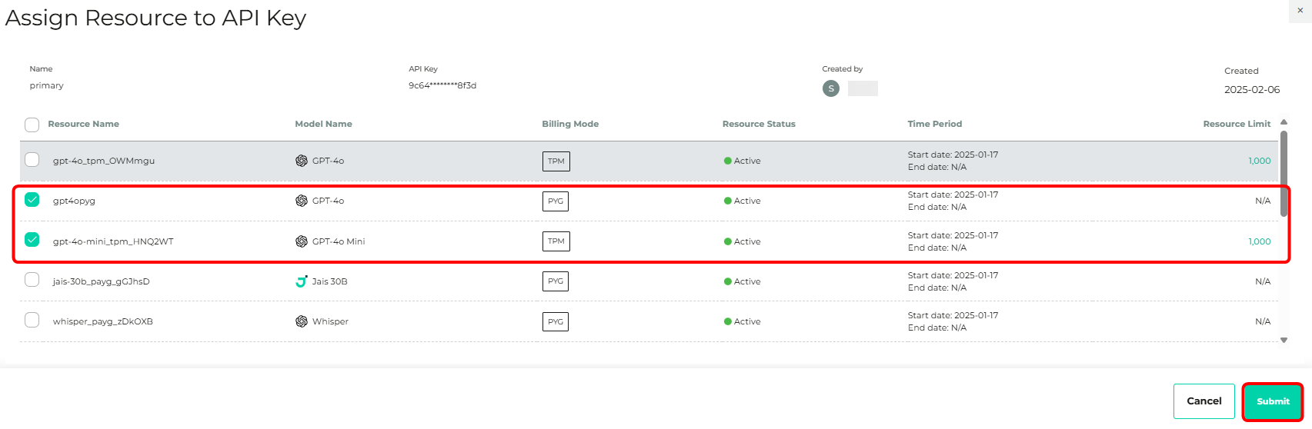1312x429 pixels.
Task: Click the scrollbar up arrow of resource table
Action: 1284,122
